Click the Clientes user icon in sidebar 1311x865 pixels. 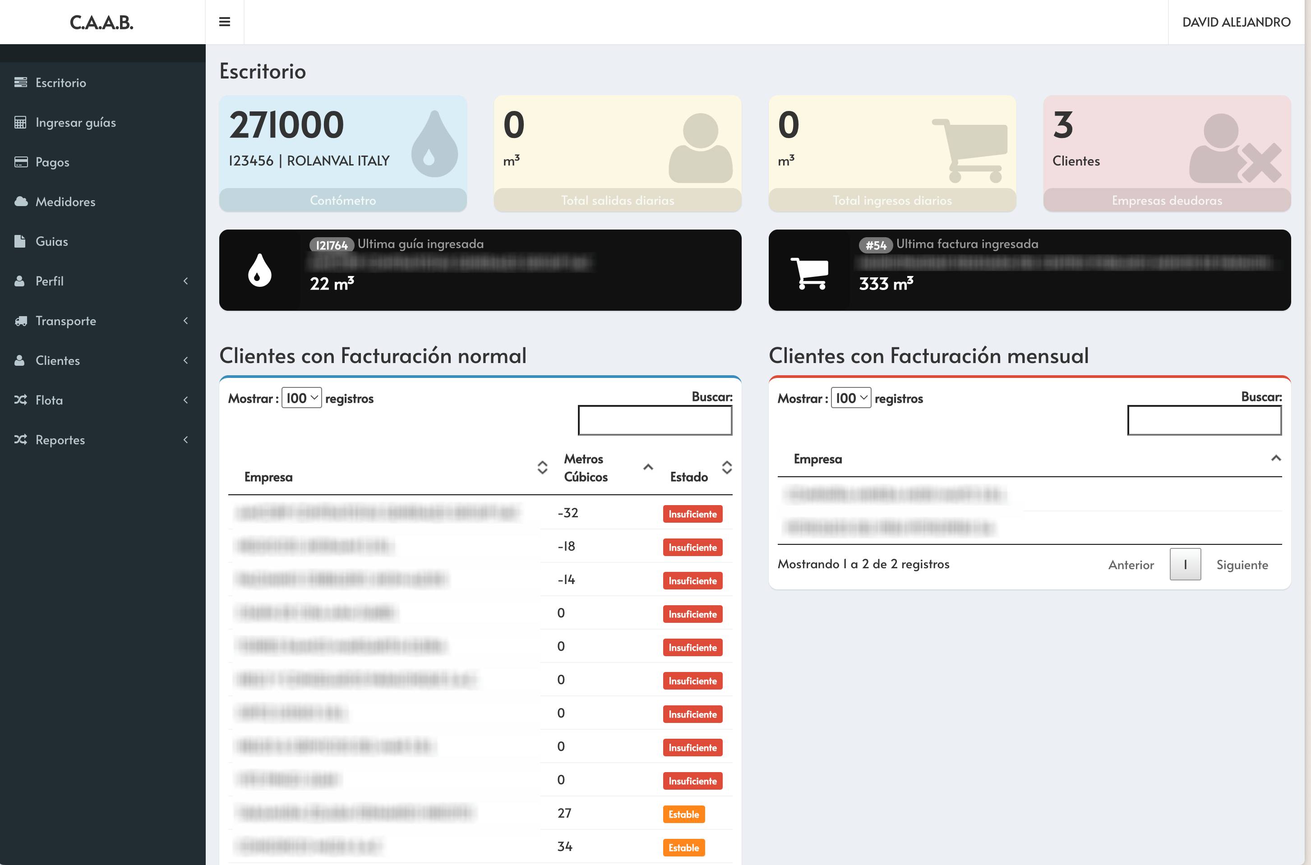pos(19,360)
